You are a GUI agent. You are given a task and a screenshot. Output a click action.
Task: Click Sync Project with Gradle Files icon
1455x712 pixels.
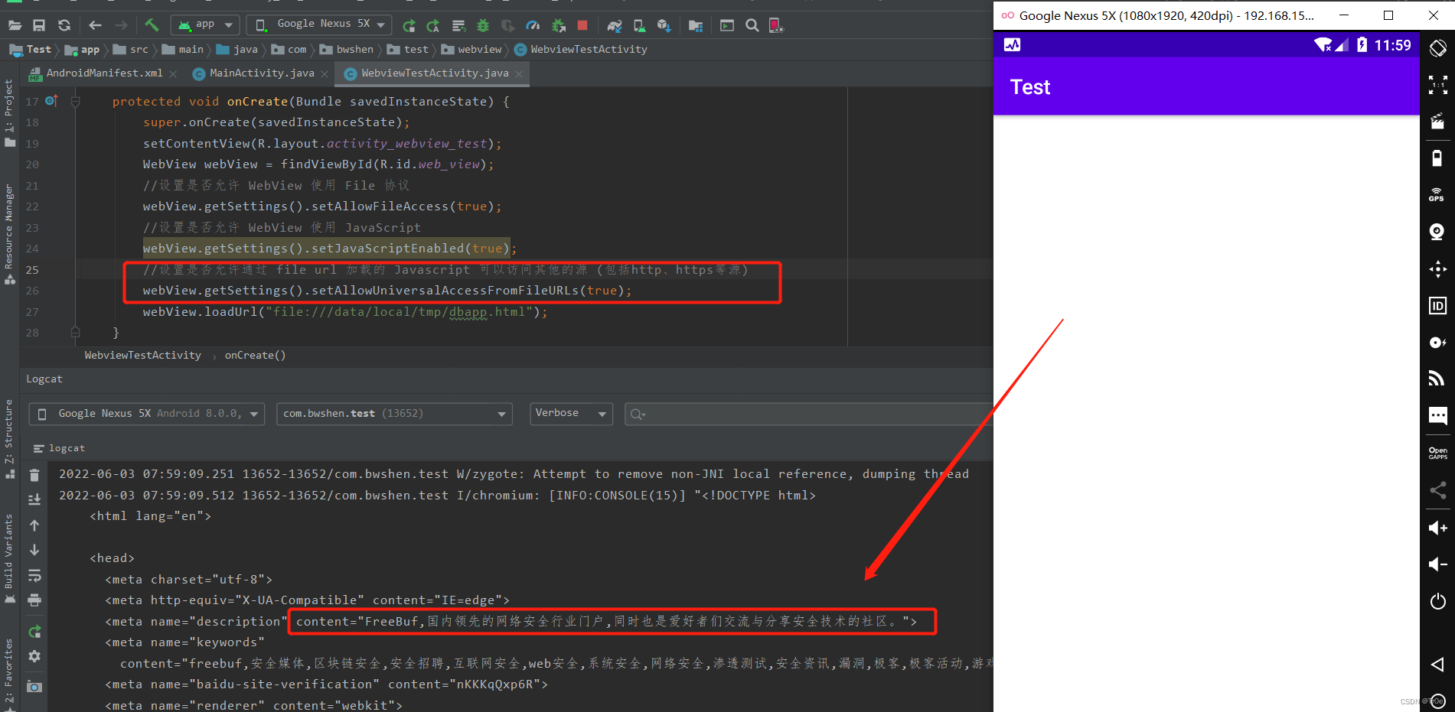(x=614, y=26)
